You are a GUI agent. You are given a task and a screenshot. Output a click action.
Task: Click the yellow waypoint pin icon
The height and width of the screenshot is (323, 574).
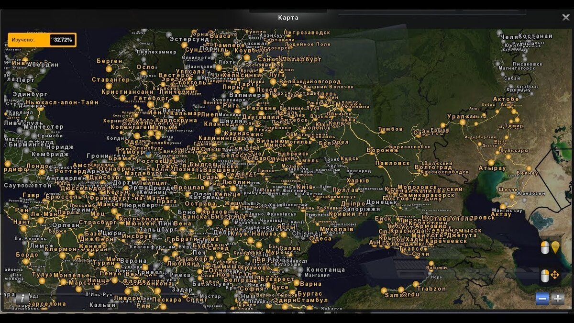coord(555,247)
